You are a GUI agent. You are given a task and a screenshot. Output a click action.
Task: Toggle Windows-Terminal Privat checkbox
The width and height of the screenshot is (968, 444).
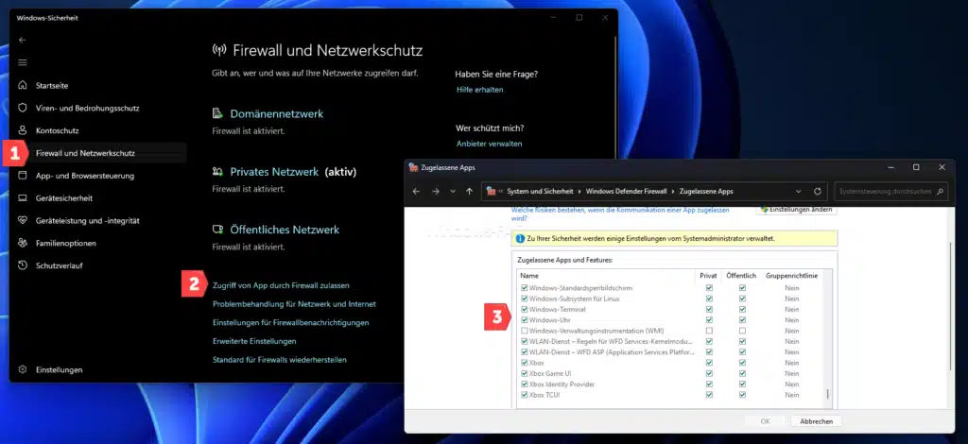[x=709, y=310]
